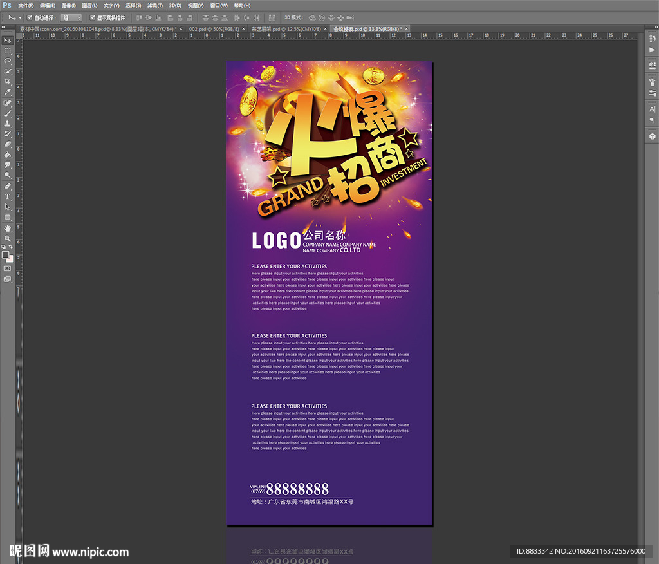Select the Clone Stamp tool
659x564 pixels.
tap(8, 124)
